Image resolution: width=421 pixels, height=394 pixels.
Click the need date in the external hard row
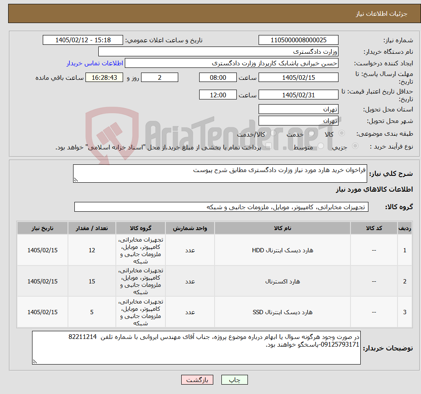click(42, 281)
